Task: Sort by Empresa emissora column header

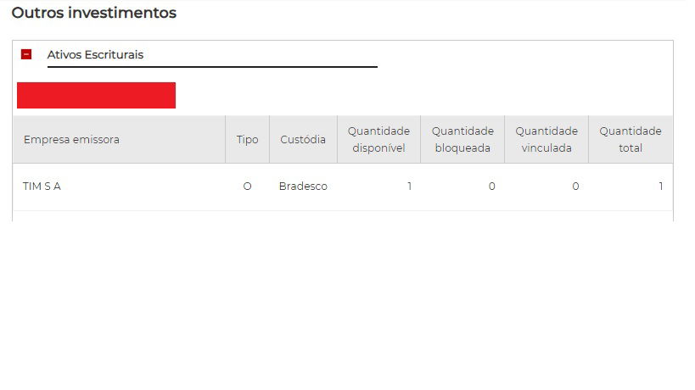Action: [x=71, y=139]
